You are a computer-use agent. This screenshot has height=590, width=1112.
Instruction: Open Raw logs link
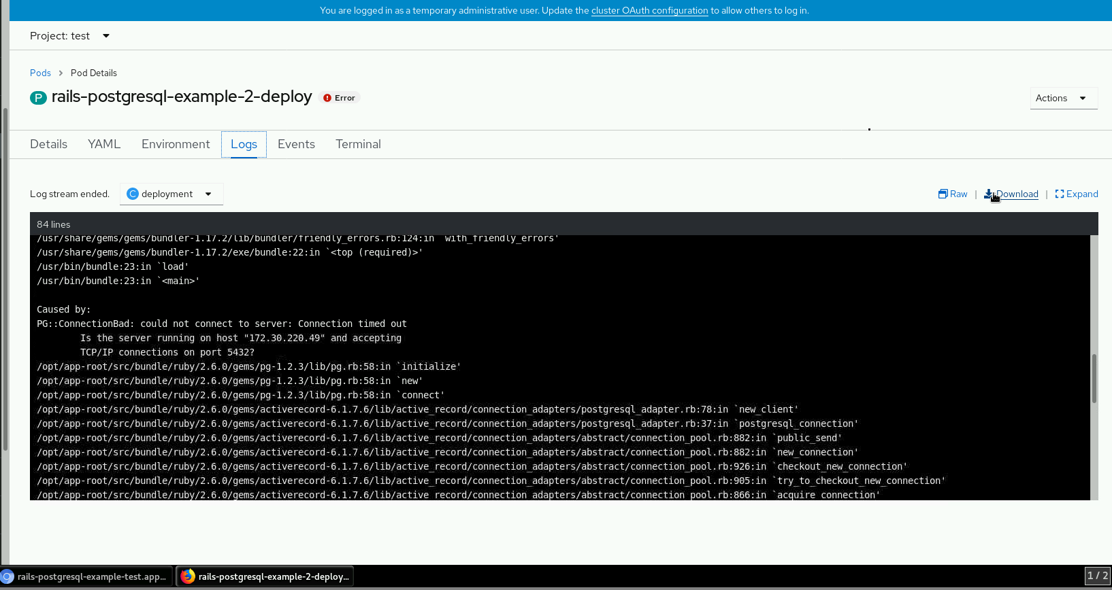click(953, 194)
